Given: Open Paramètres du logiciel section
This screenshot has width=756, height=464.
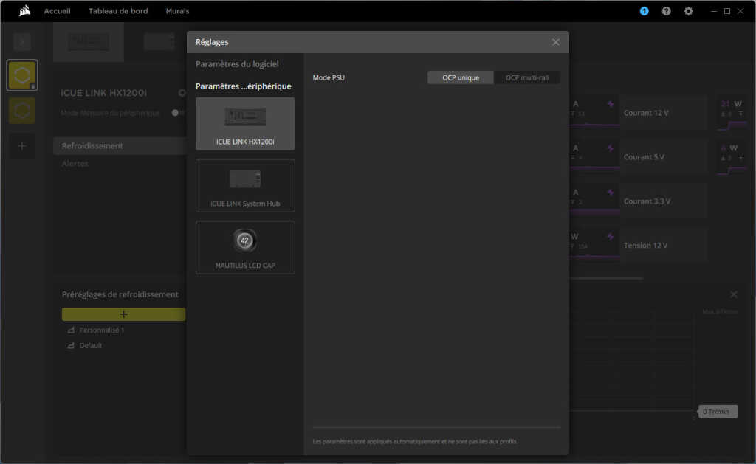Looking at the screenshot, I should (x=237, y=64).
